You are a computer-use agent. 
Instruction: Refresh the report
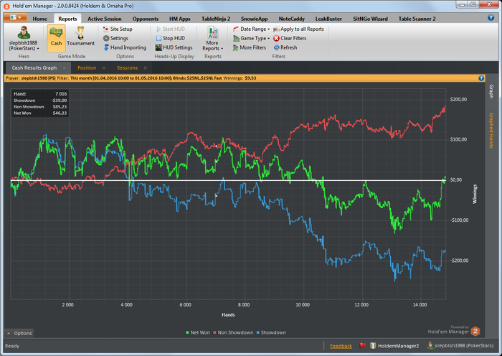click(285, 47)
